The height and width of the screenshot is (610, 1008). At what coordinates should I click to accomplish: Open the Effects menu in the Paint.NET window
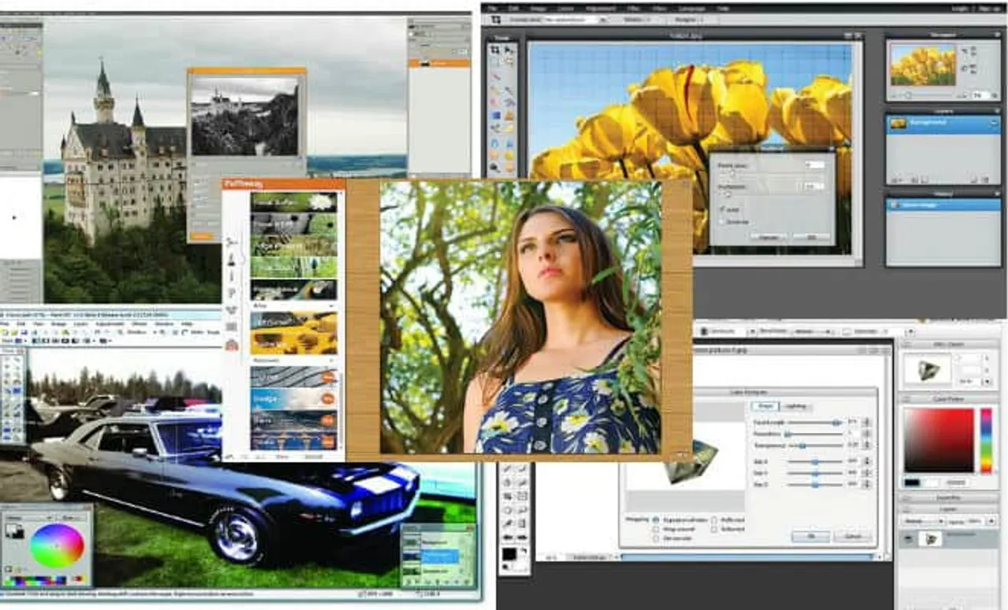tap(139, 323)
